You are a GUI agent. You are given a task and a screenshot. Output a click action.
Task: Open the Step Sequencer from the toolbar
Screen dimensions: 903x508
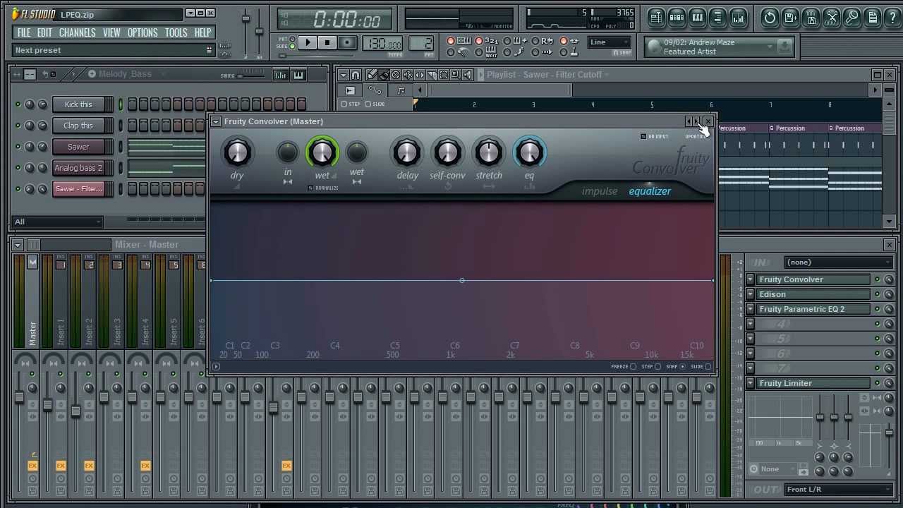point(677,17)
